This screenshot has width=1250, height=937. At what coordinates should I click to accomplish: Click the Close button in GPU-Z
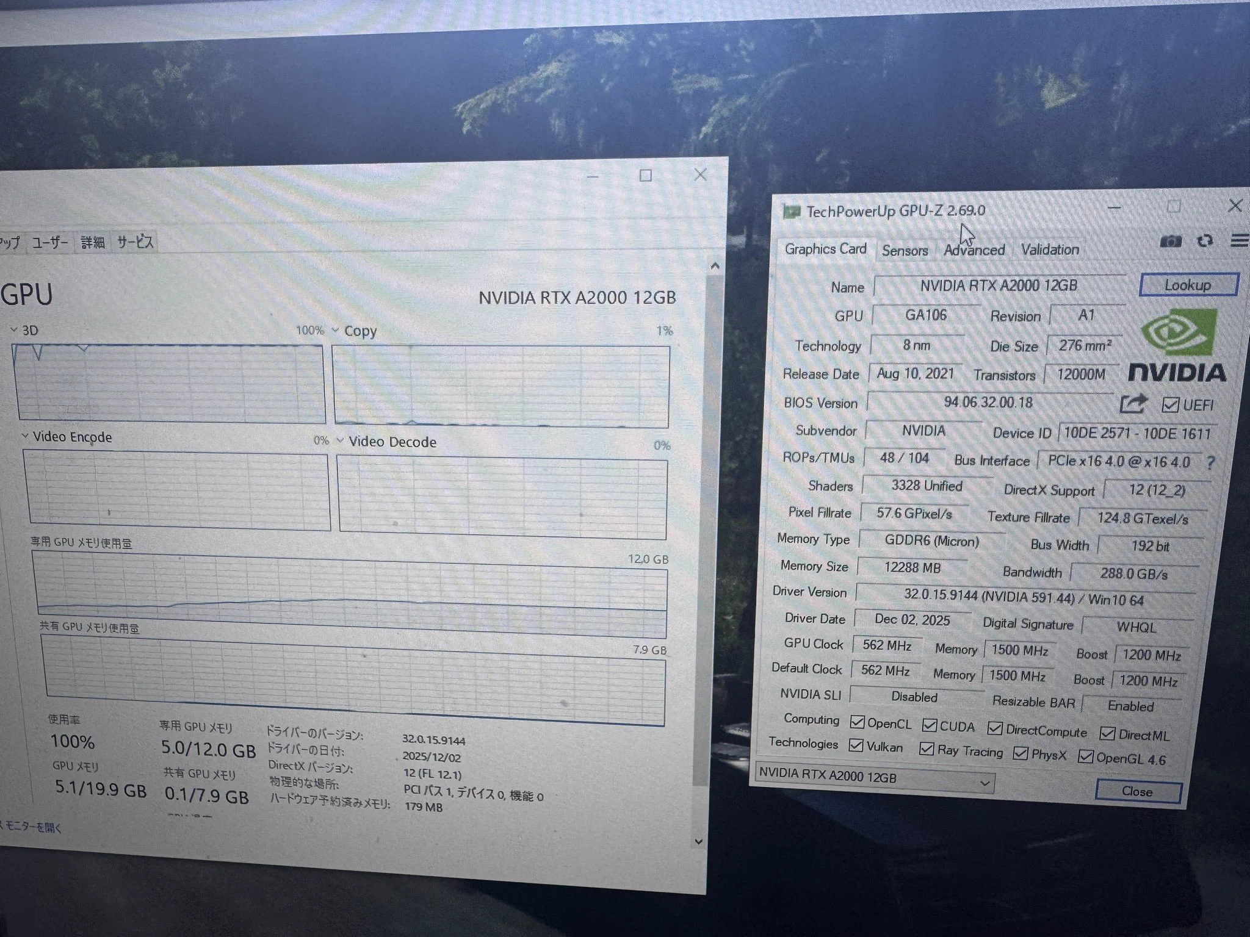coord(1138,791)
